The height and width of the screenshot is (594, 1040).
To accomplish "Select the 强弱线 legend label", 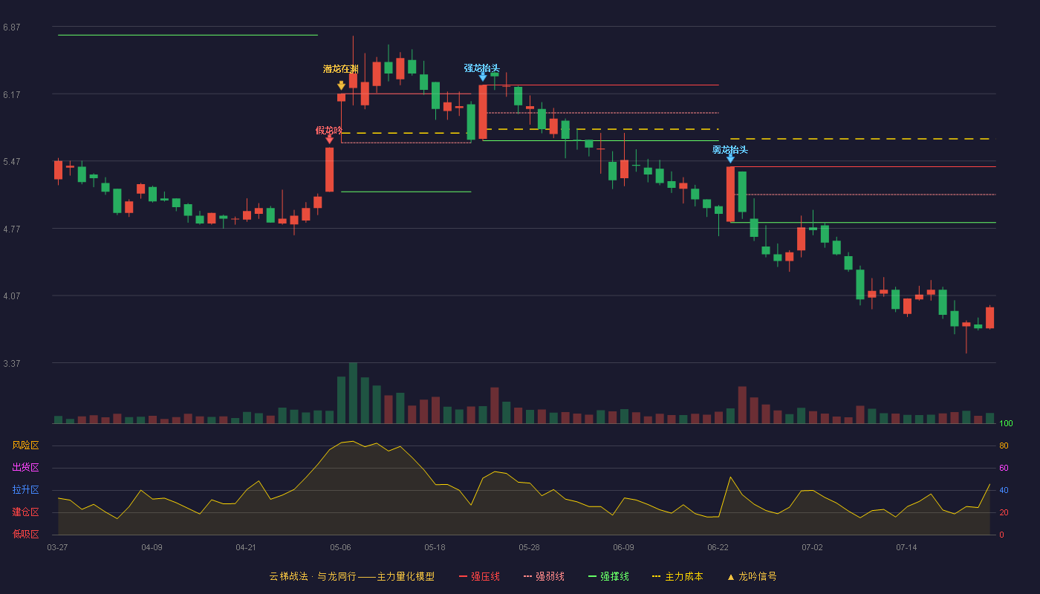I will (550, 577).
